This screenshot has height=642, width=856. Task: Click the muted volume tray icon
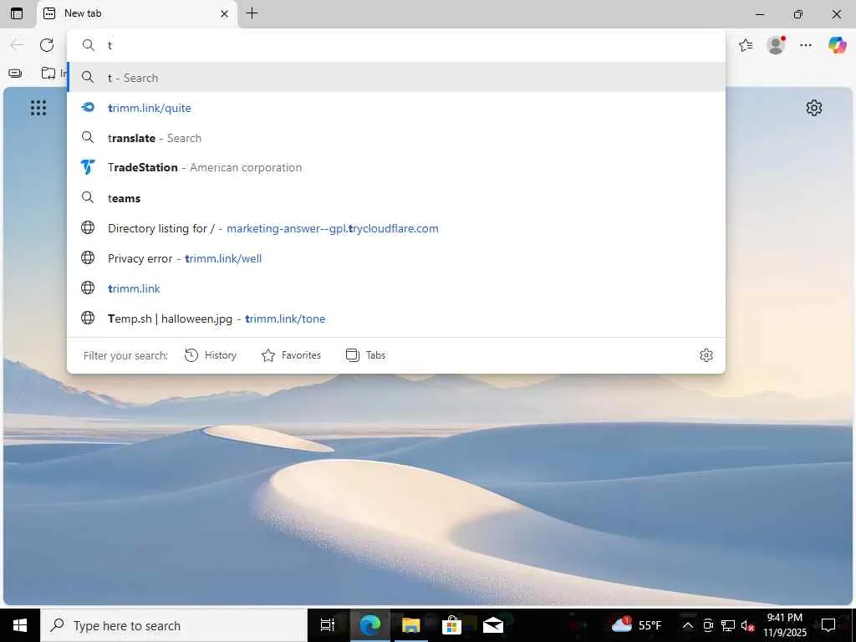click(x=748, y=625)
